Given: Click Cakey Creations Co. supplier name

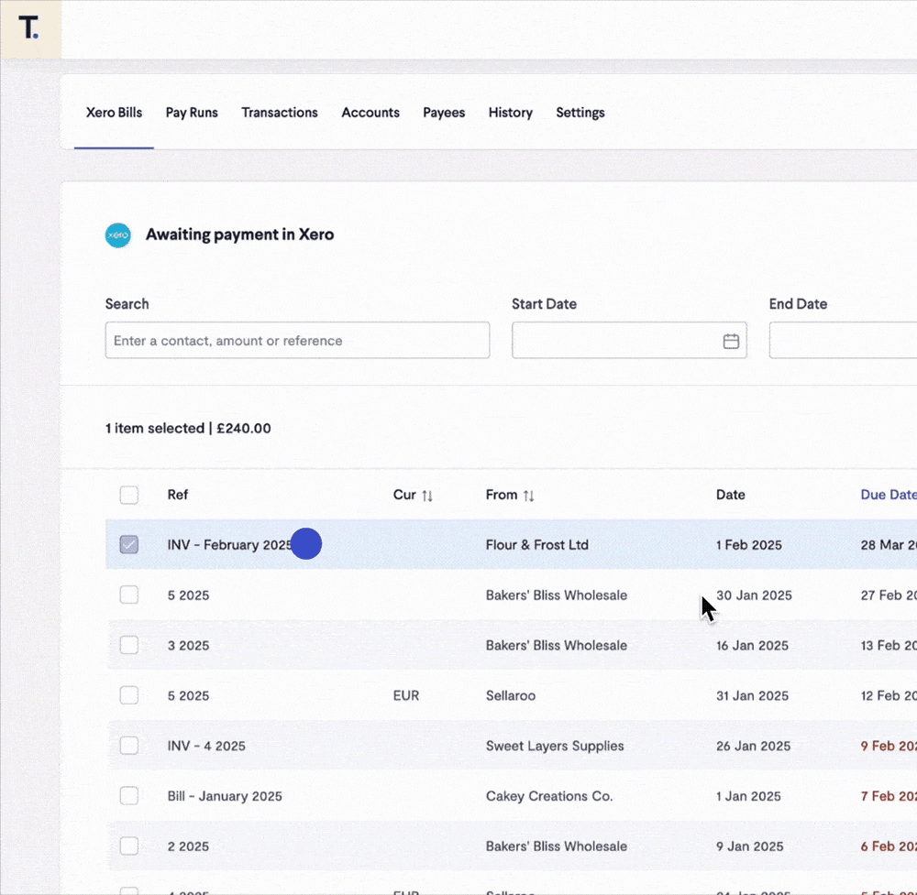Looking at the screenshot, I should (549, 796).
